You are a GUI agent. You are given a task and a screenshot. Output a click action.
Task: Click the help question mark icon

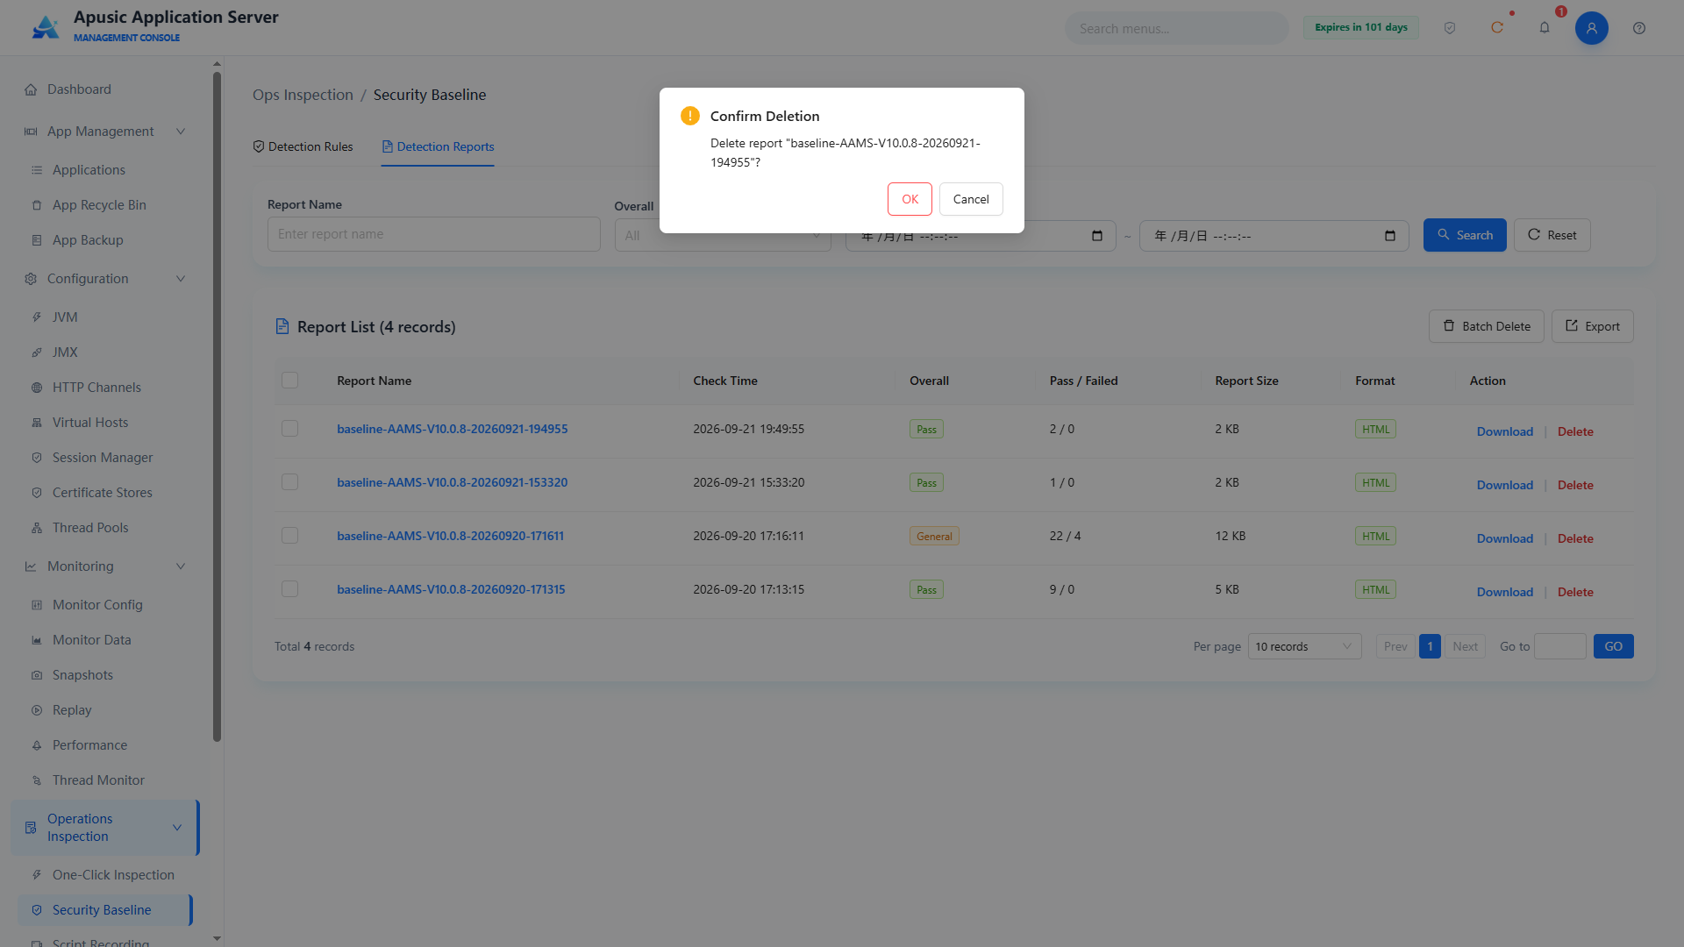point(1639,28)
